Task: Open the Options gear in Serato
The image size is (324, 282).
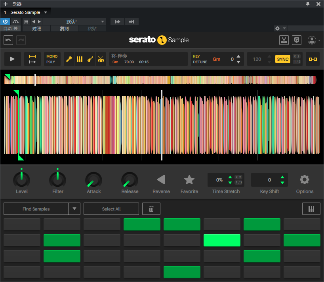Action: [x=305, y=180]
